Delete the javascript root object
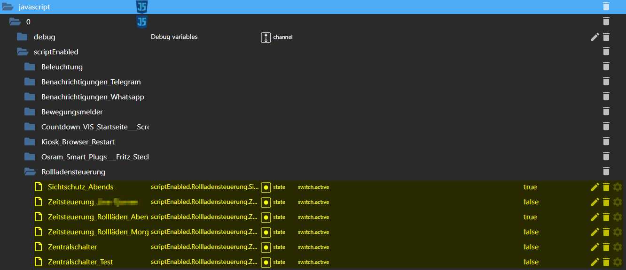626x270 pixels. 606,7
